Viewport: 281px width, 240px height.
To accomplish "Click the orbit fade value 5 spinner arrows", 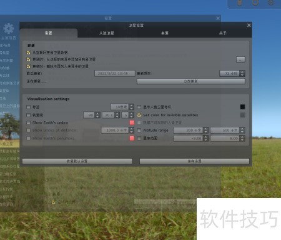I will coord(131,115).
